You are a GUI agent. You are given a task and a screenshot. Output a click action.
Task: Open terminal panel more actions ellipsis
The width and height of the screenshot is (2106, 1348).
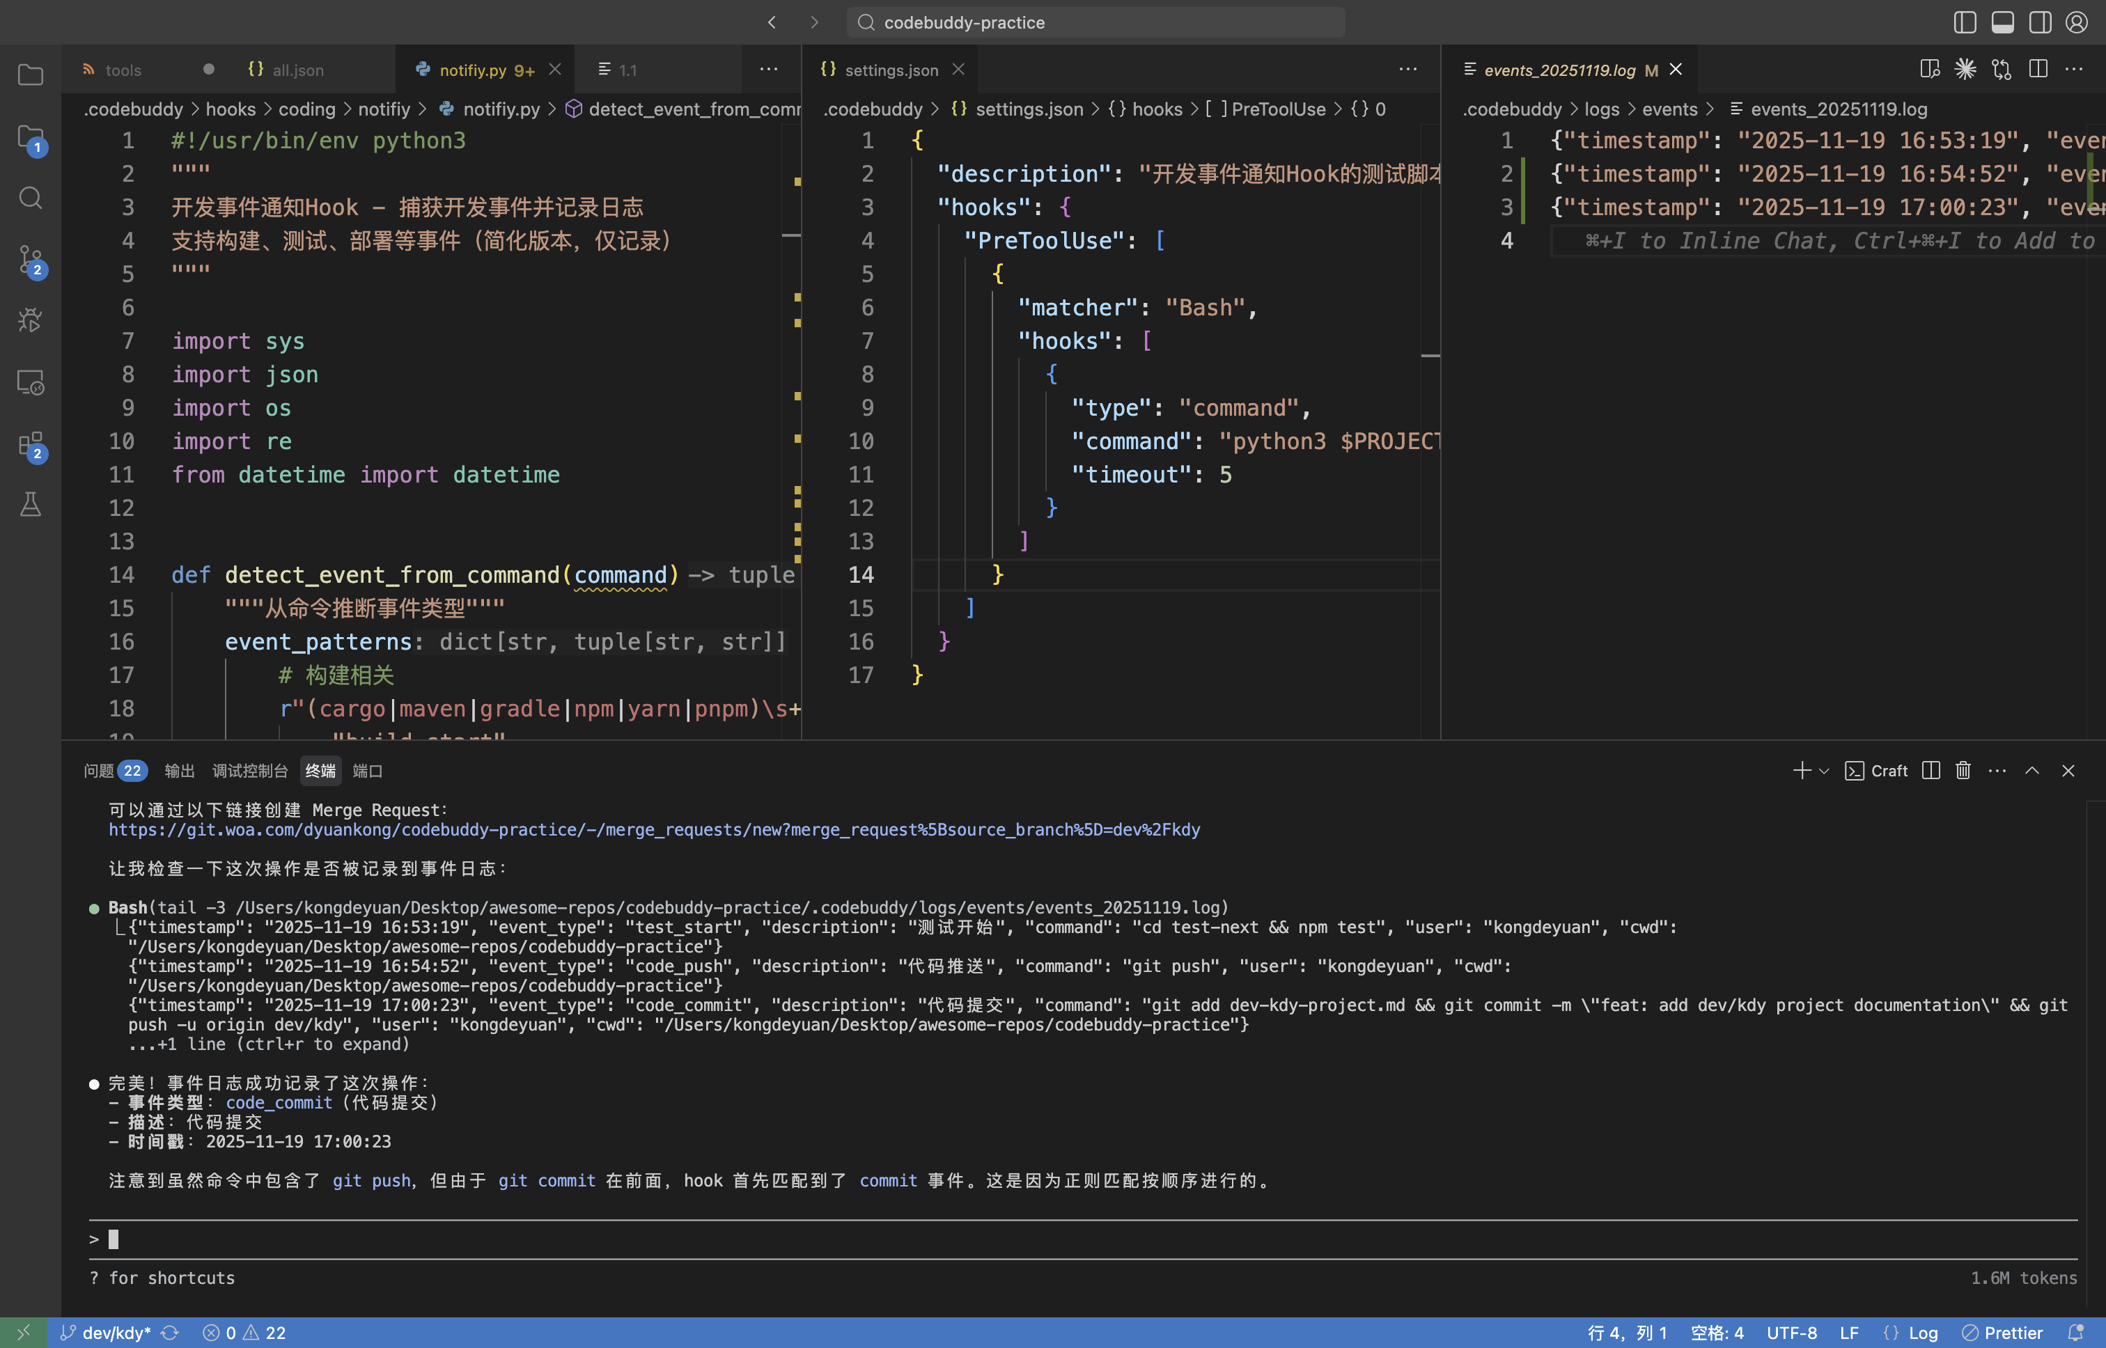[1997, 770]
